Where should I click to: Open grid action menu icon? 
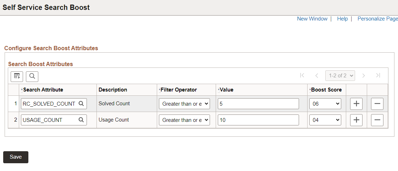pos(17,76)
